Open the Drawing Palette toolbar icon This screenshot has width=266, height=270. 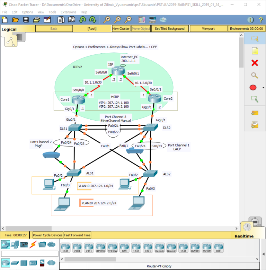tap(142, 20)
